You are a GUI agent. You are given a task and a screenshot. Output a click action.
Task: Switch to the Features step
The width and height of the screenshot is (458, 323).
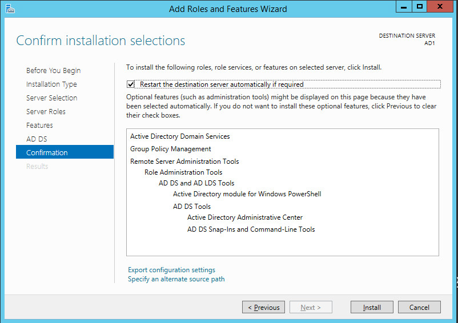[39, 125]
